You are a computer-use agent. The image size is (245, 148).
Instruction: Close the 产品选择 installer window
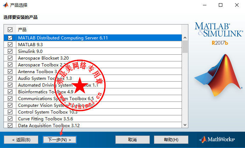[x=237, y=5]
